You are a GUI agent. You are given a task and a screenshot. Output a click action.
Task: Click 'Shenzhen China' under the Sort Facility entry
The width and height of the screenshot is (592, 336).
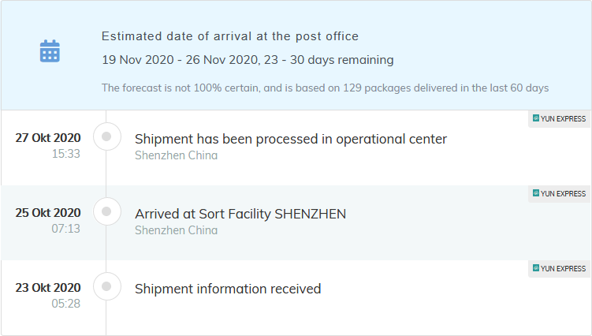click(176, 230)
